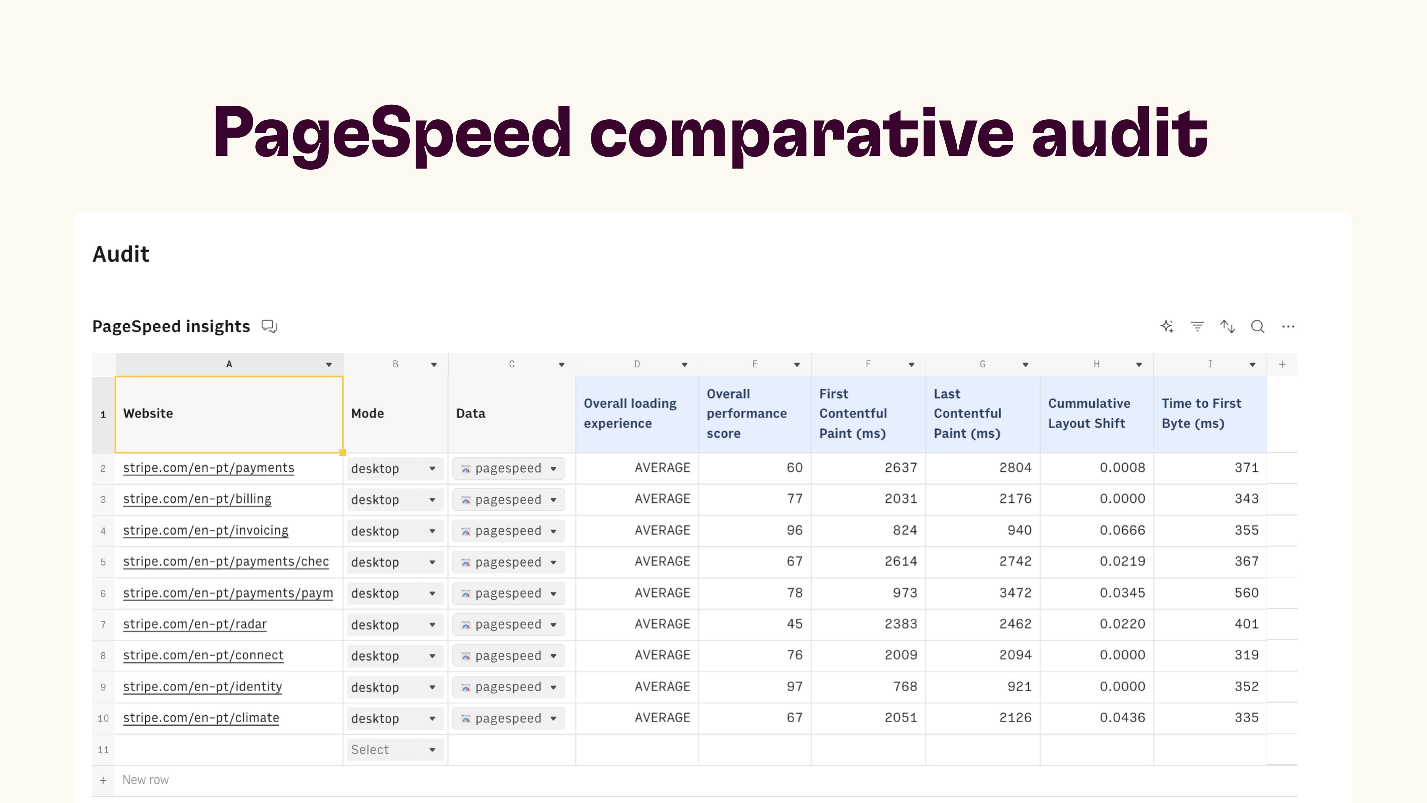Click the plus icon next to New row

coord(103,780)
